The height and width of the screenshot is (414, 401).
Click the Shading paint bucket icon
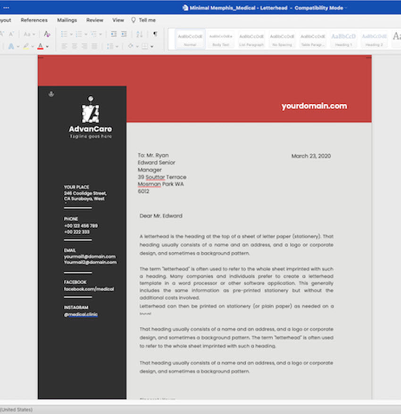coord(131,46)
